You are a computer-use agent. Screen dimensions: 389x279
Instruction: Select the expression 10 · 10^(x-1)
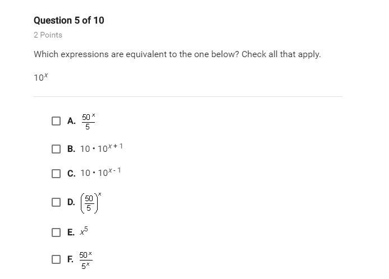[x=100, y=173]
